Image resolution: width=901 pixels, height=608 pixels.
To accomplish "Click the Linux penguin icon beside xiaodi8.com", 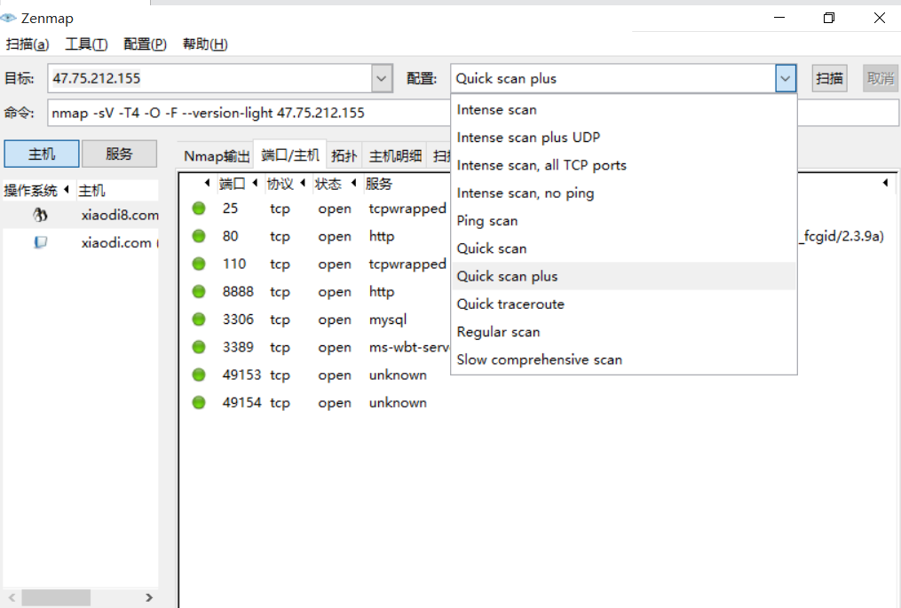I will pos(40,215).
